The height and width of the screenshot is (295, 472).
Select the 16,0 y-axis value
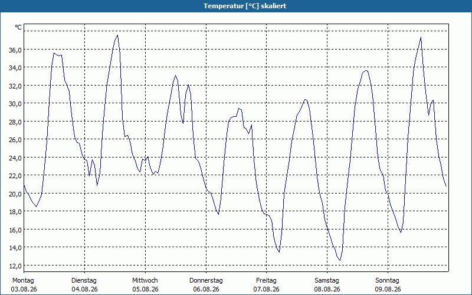[15, 230]
